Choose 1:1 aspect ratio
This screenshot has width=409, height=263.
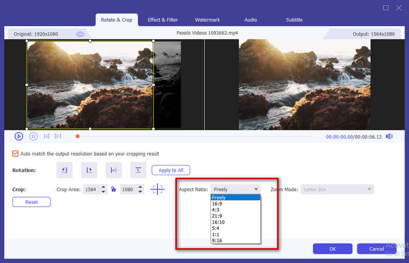point(236,234)
